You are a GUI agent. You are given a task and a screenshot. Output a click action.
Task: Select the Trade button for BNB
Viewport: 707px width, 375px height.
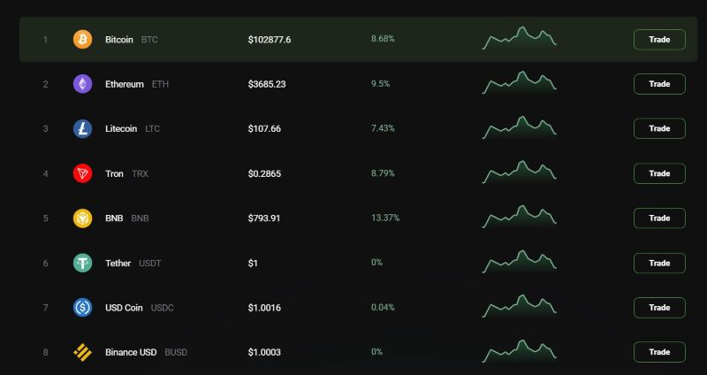click(x=659, y=218)
